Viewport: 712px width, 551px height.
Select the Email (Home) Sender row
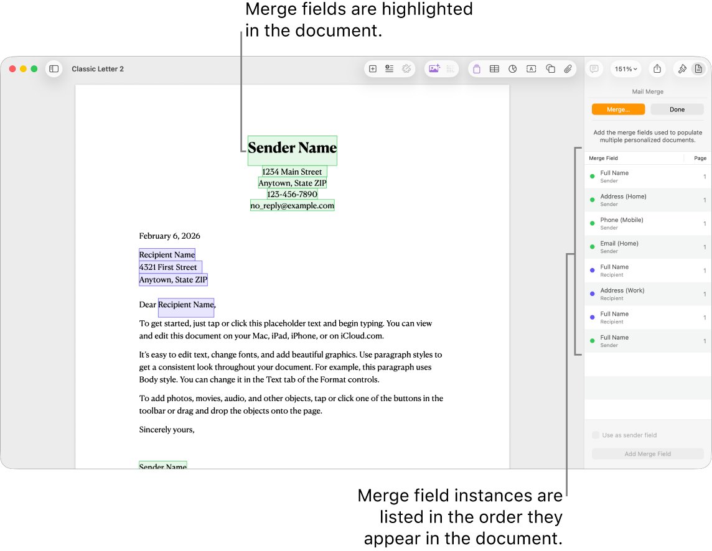[647, 248]
